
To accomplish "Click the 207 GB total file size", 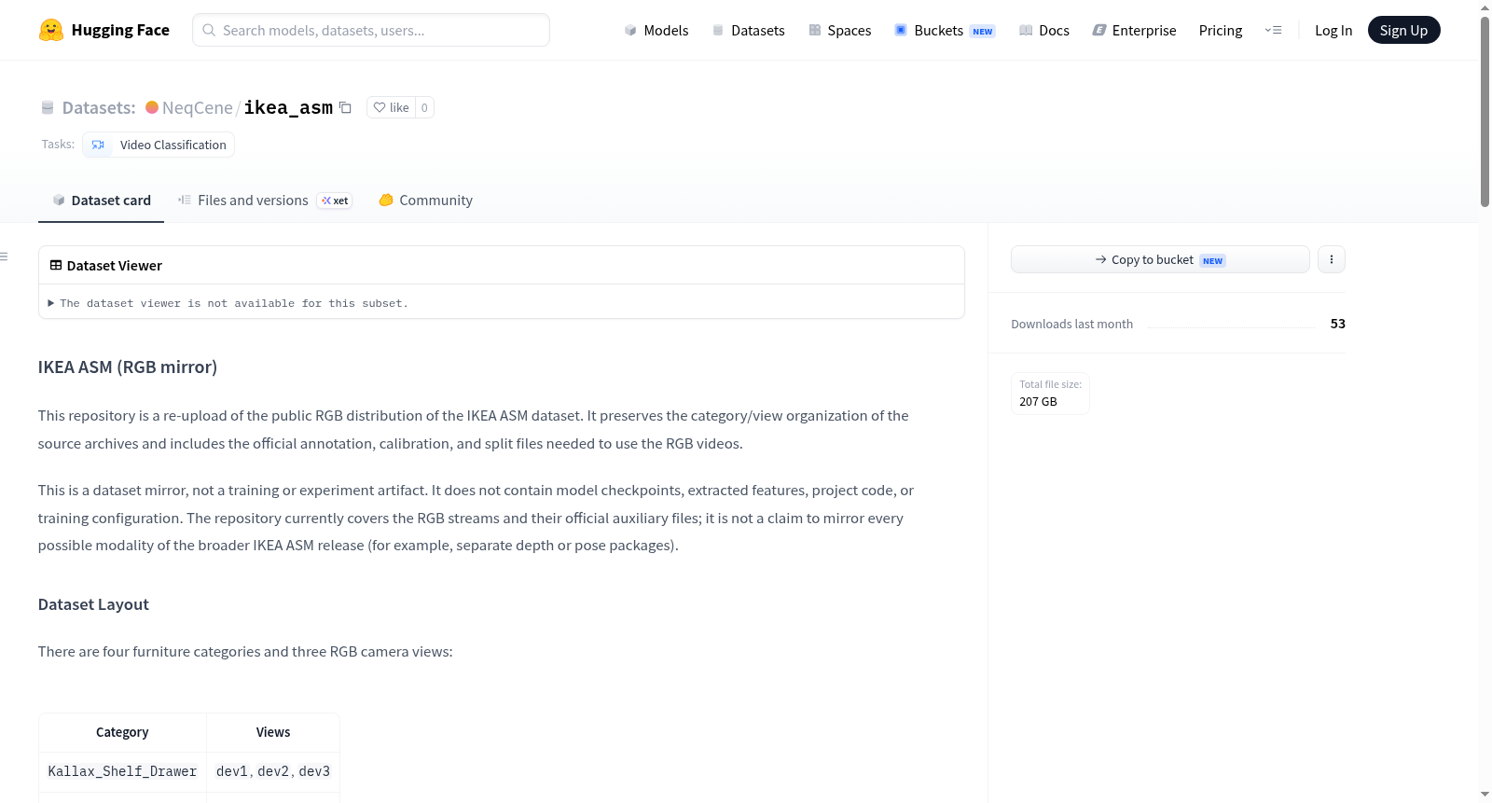I will click(1038, 401).
